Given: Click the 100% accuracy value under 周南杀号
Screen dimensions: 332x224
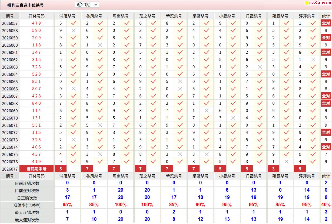Looking at the screenshot, I should coord(121,205).
